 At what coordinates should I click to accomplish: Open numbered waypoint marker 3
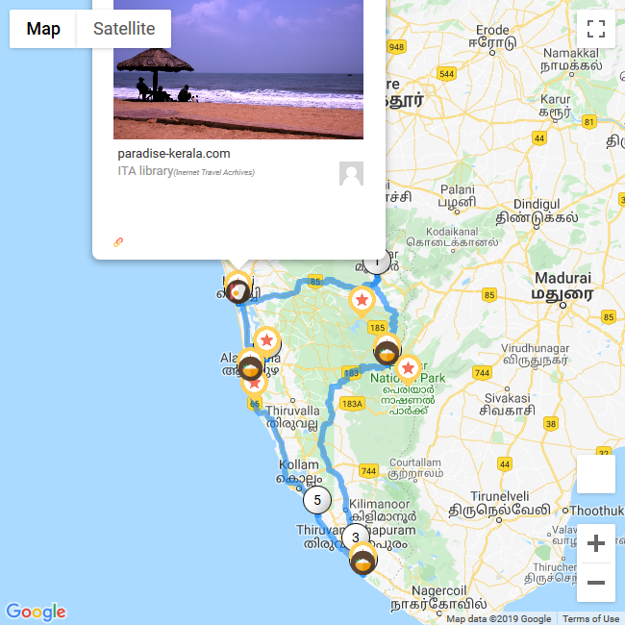pyautogui.click(x=356, y=537)
